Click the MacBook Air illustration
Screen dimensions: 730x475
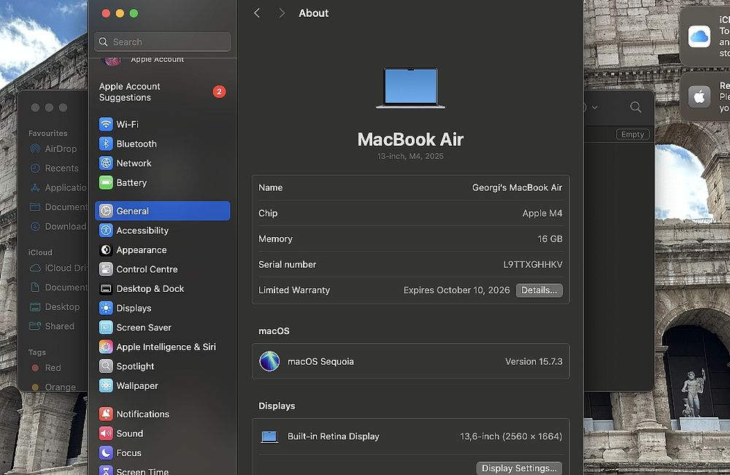click(x=410, y=88)
